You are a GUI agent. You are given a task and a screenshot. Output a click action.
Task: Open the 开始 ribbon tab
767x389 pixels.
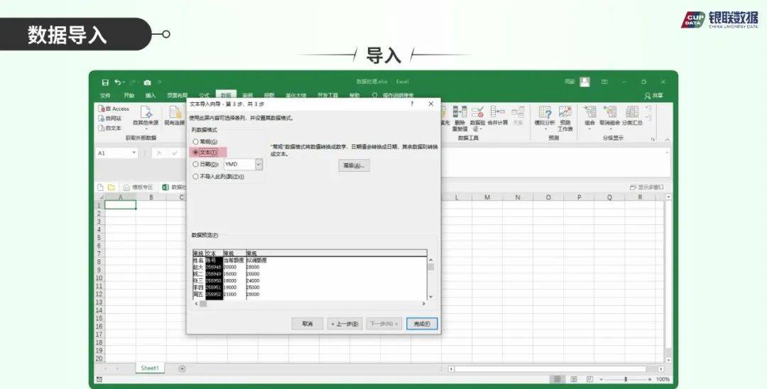pyautogui.click(x=129, y=95)
